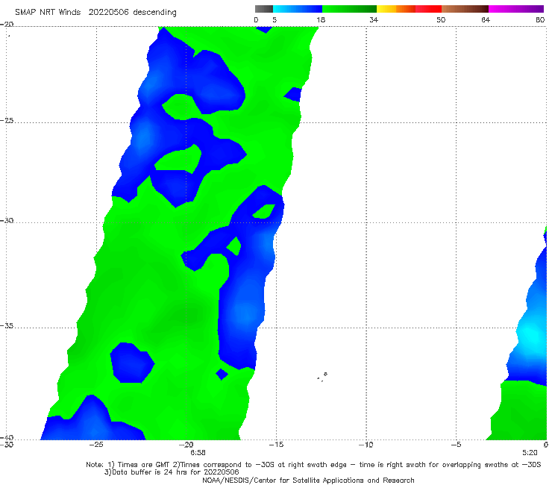Click the longitude axis label '-15'
This screenshot has width=552, height=485.
(276, 445)
